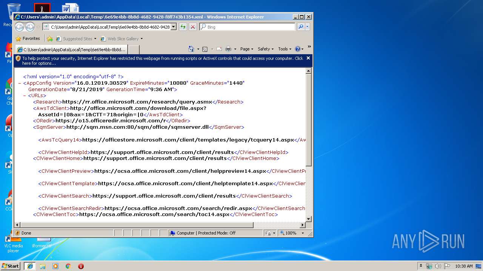Open Opera from the taskbar

pyautogui.click(x=81, y=266)
